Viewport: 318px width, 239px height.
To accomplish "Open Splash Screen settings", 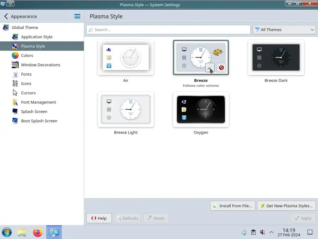I will pos(42,112).
